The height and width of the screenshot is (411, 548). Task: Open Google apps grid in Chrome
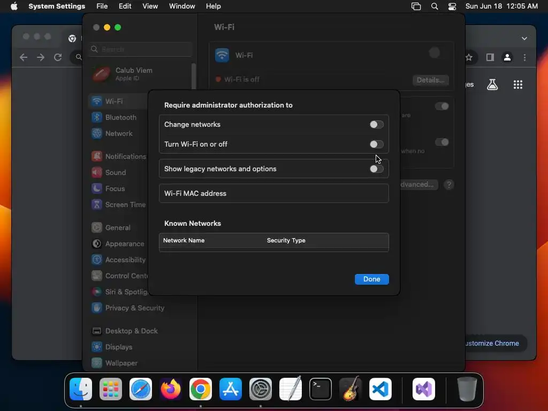[x=517, y=84]
